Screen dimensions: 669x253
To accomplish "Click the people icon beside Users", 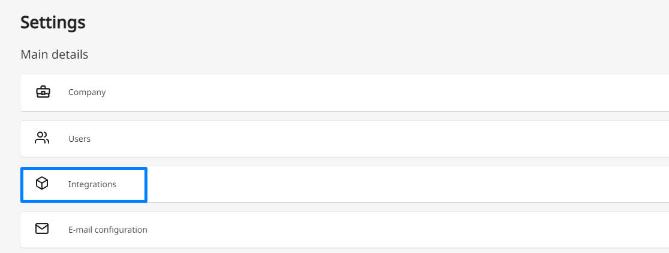I will click(42, 138).
